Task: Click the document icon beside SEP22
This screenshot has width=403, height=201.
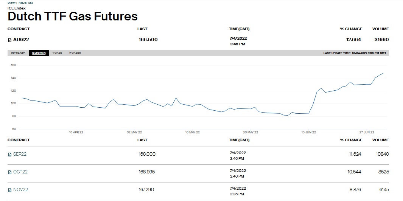Action: pos(10,154)
